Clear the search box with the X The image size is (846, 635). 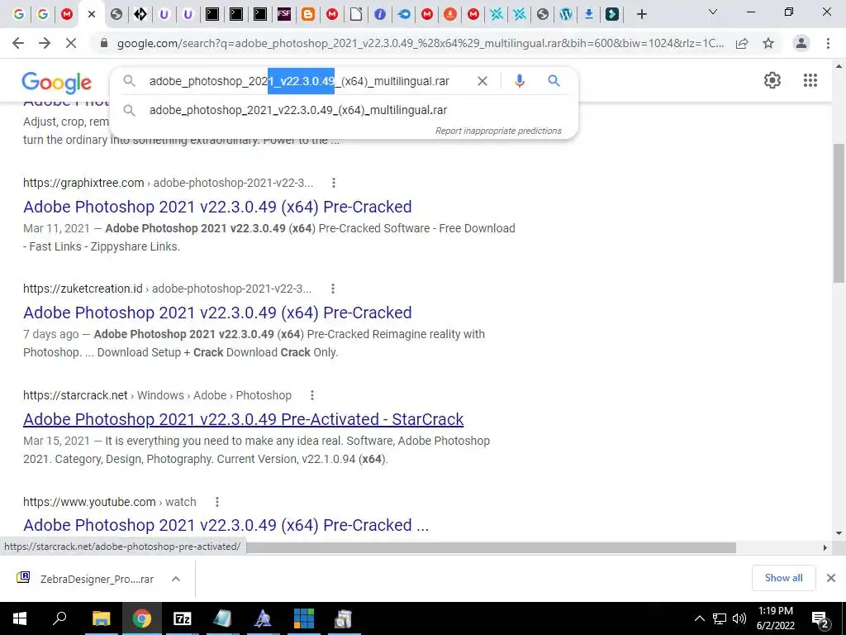pos(482,81)
